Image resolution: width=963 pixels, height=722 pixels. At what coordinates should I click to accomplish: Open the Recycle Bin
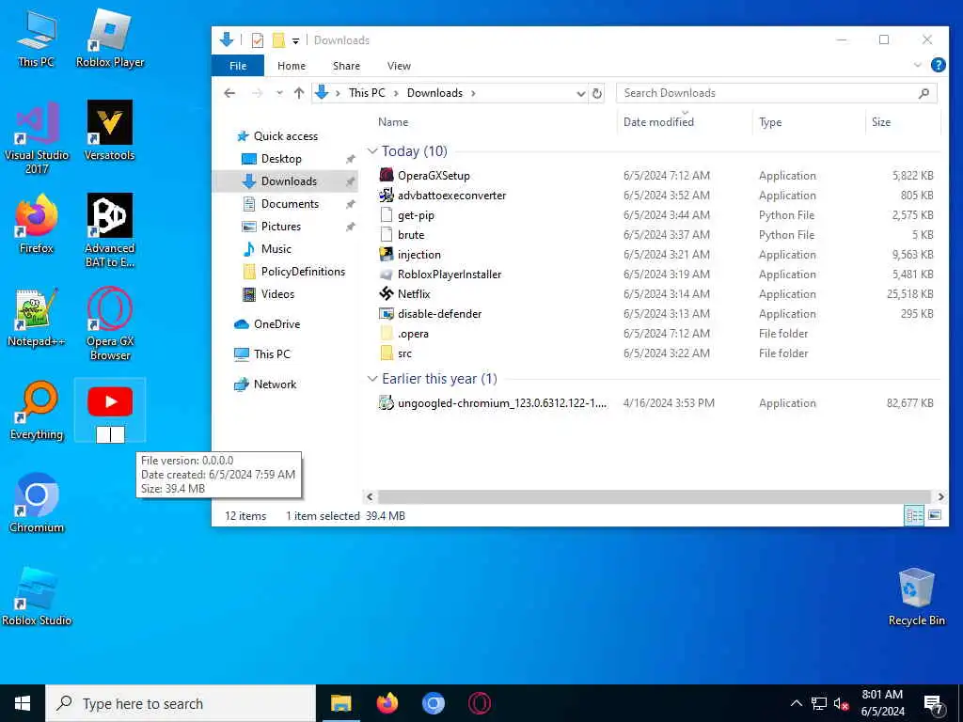coord(916,596)
